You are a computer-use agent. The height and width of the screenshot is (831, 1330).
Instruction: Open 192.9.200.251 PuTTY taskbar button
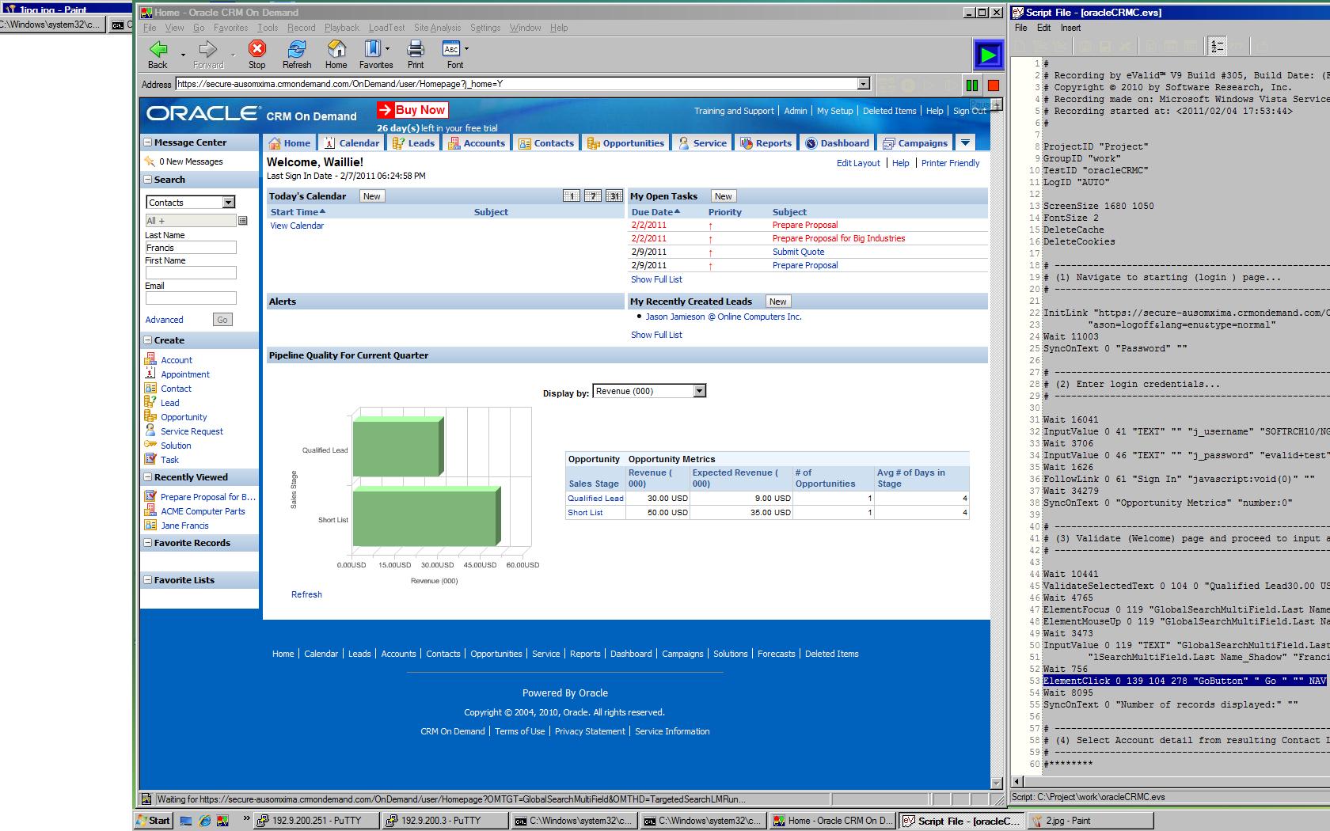tap(316, 821)
